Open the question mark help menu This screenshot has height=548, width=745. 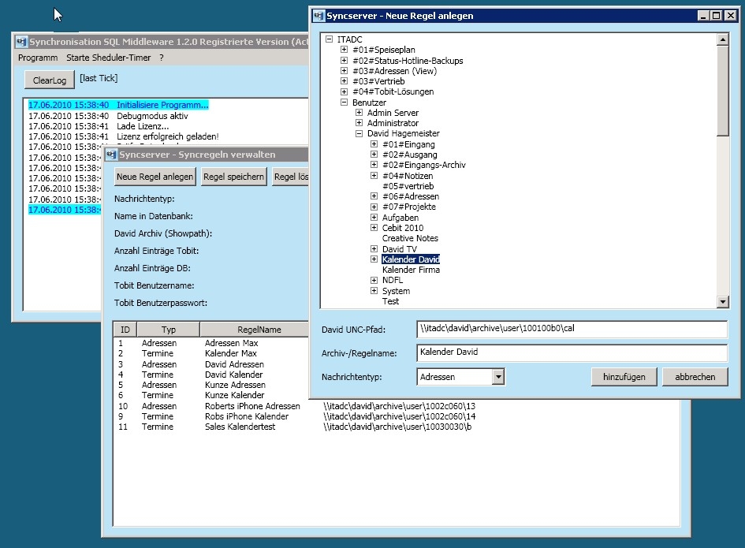pos(162,58)
